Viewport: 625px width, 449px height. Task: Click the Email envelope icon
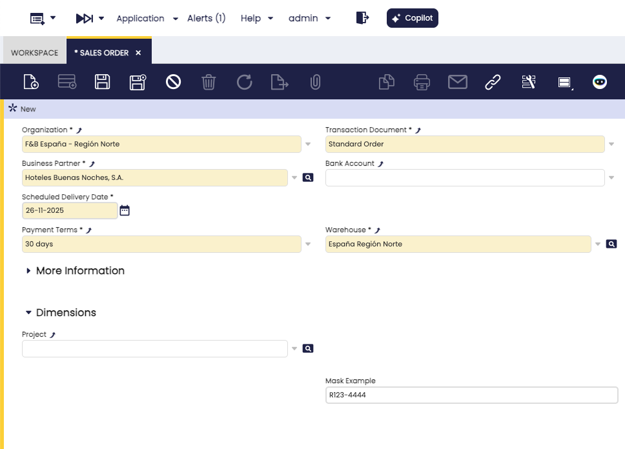(x=457, y=82)
